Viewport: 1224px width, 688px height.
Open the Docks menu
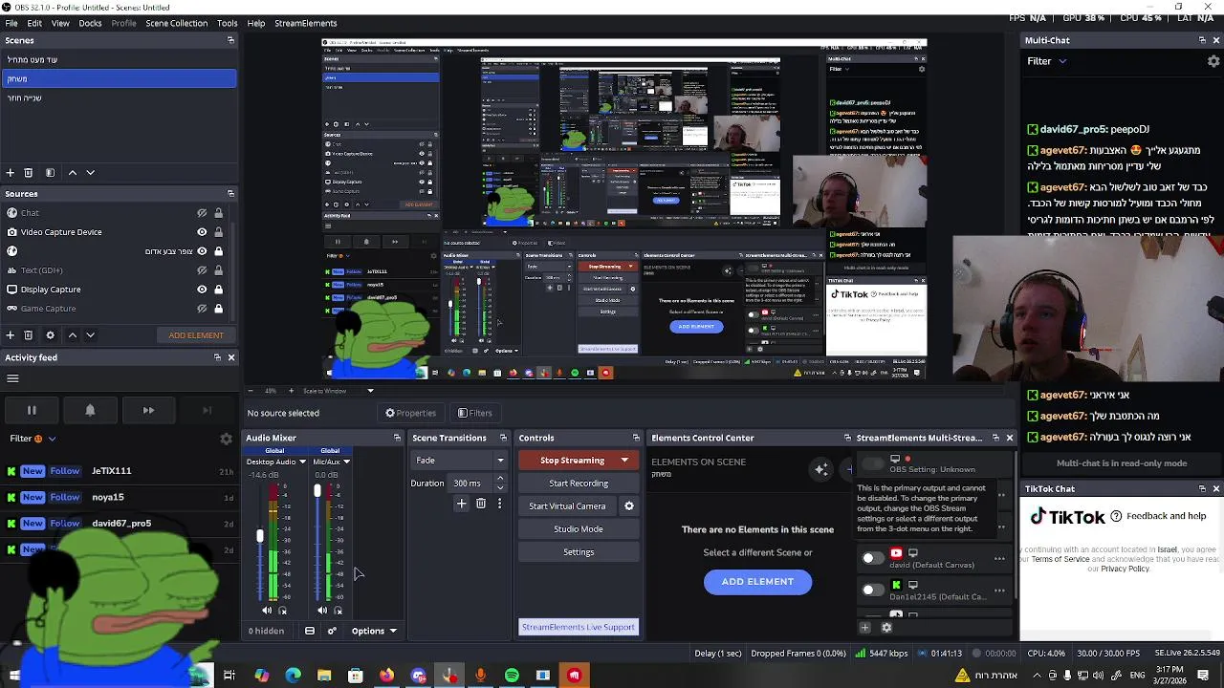tap(90, 23)
